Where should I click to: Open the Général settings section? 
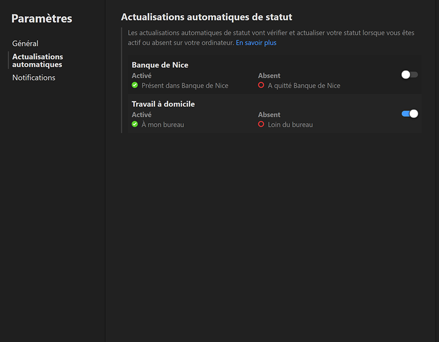coord(25,43)
